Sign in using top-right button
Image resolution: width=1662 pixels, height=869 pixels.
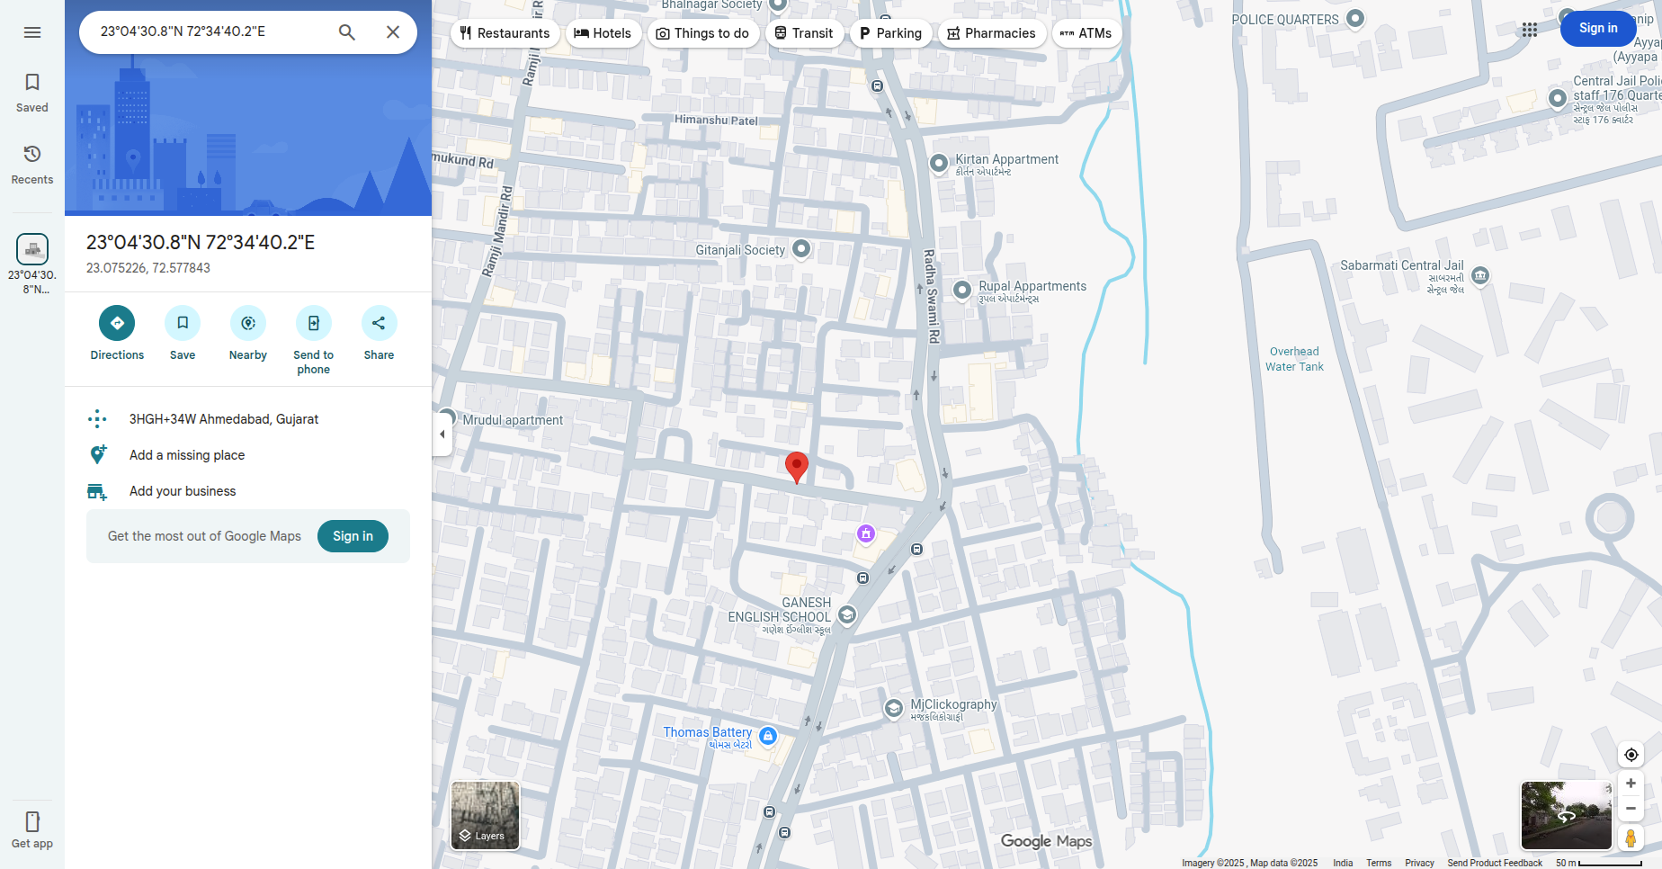click(x=1598, y=29)
